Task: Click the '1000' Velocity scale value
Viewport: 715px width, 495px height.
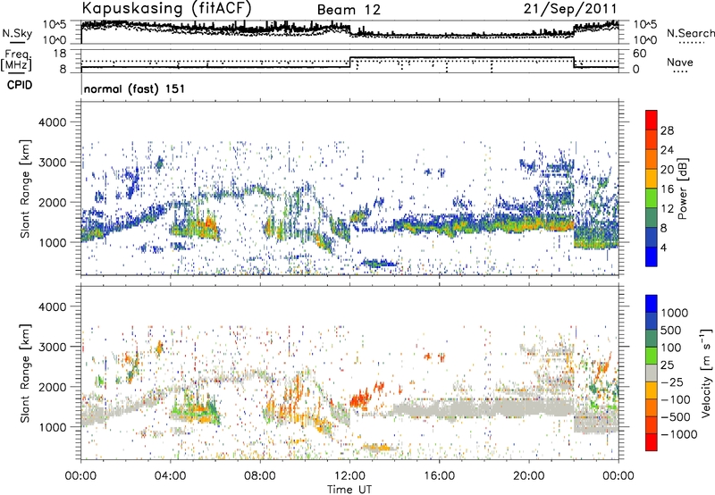Action: pyautogui.click(x=675, y=313)
